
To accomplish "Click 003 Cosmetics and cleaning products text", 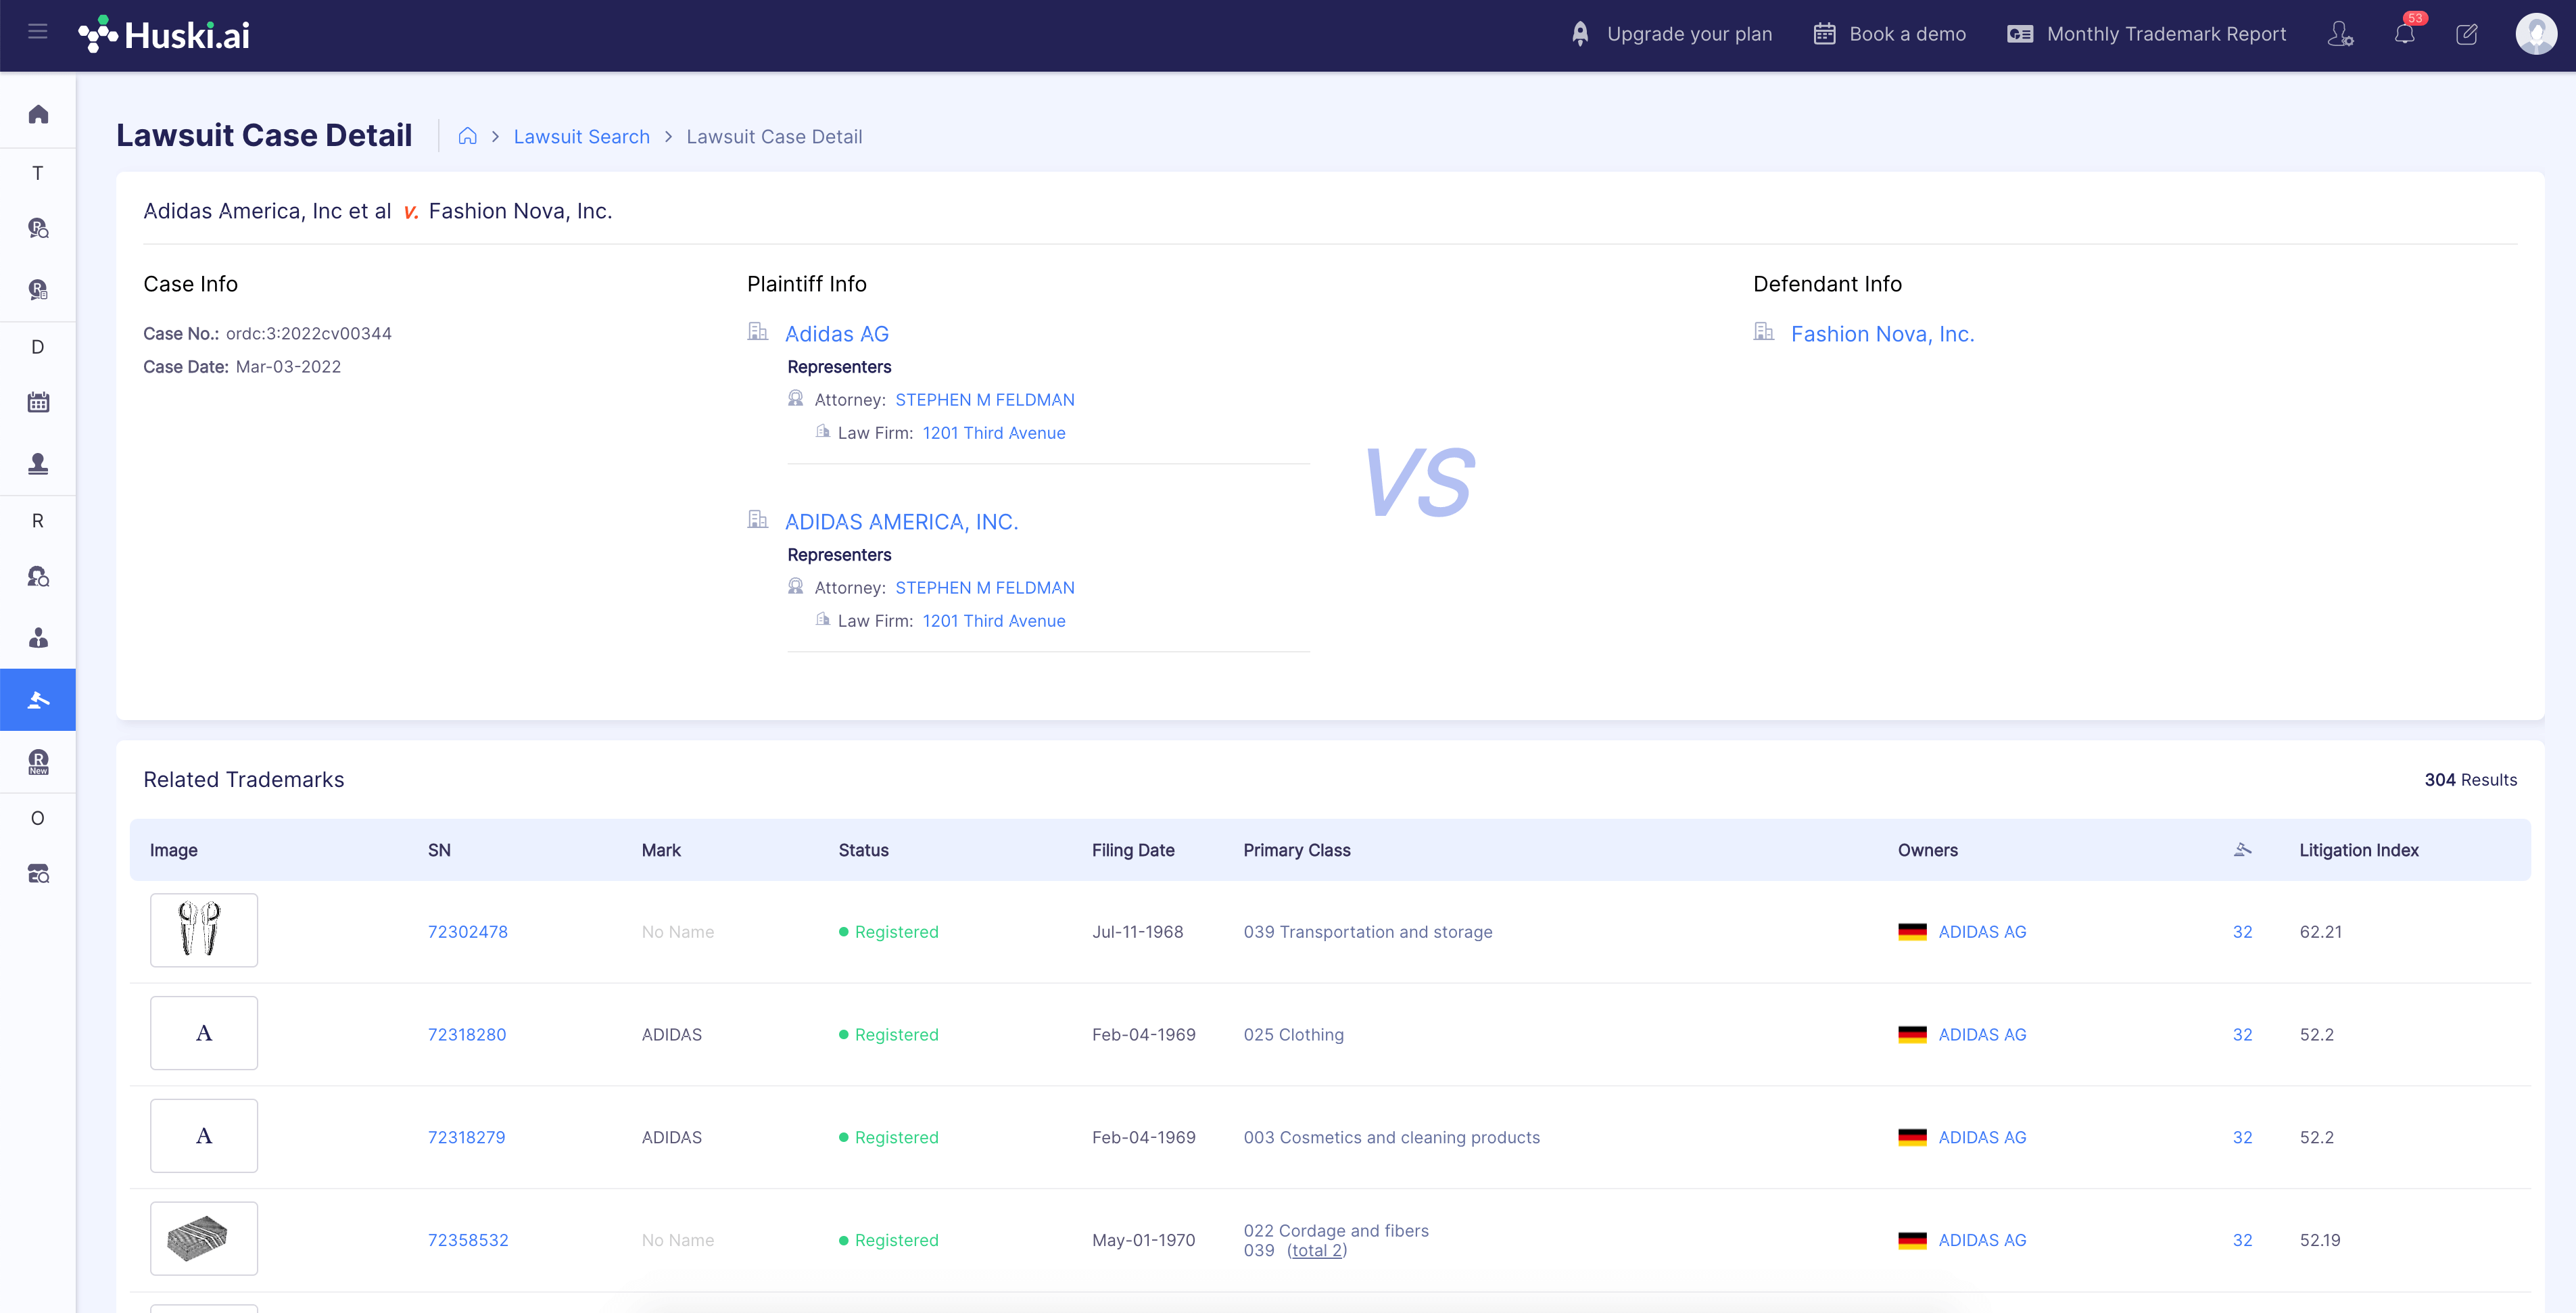I will [x=1391, y=1138].
